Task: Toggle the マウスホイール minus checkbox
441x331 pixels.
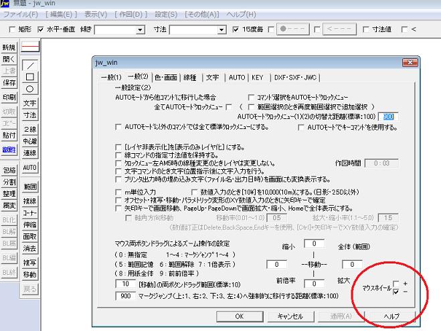Action: (x=395, y=292)
